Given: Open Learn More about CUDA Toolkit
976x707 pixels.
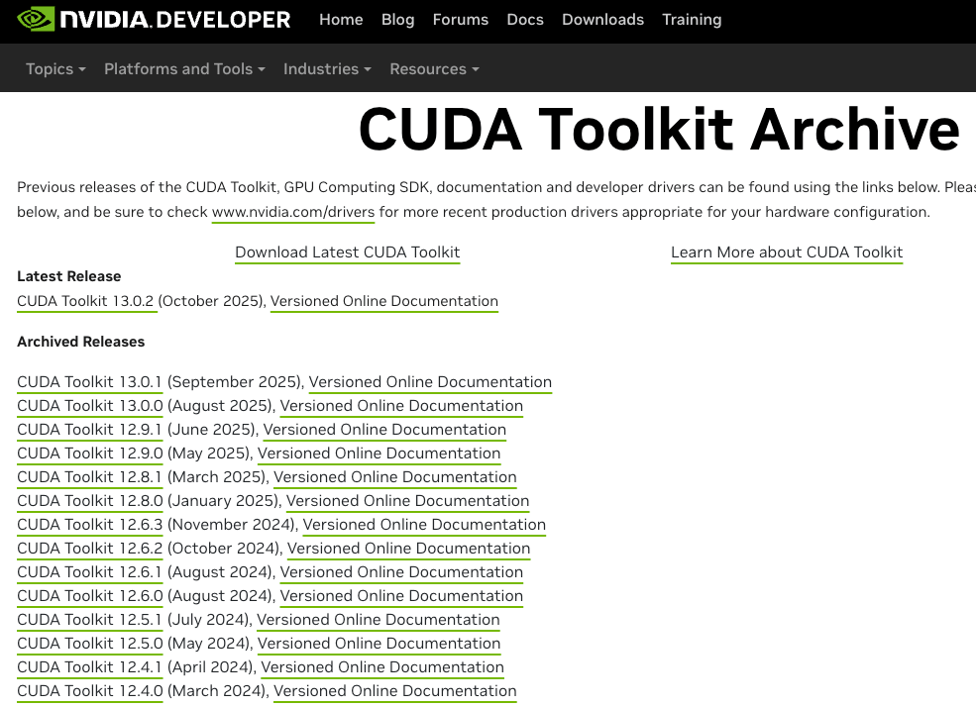Looking at the screenshot, I should pyautogui.click(x=787, y=252).
